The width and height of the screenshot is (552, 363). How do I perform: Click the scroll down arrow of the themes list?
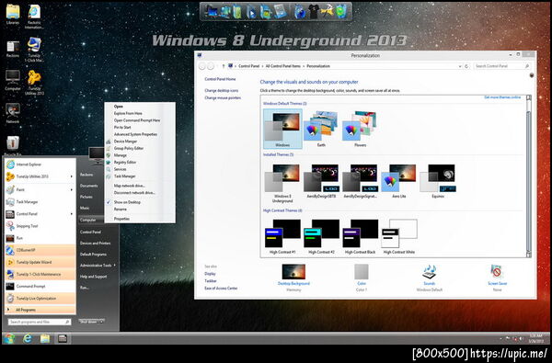point(528,255)
